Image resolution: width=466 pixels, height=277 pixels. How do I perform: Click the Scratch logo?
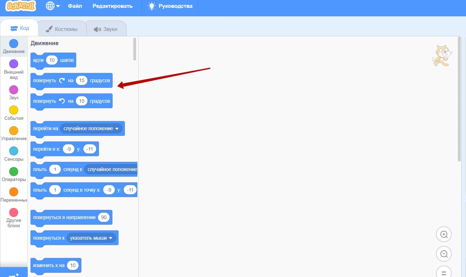pos(21,6)
